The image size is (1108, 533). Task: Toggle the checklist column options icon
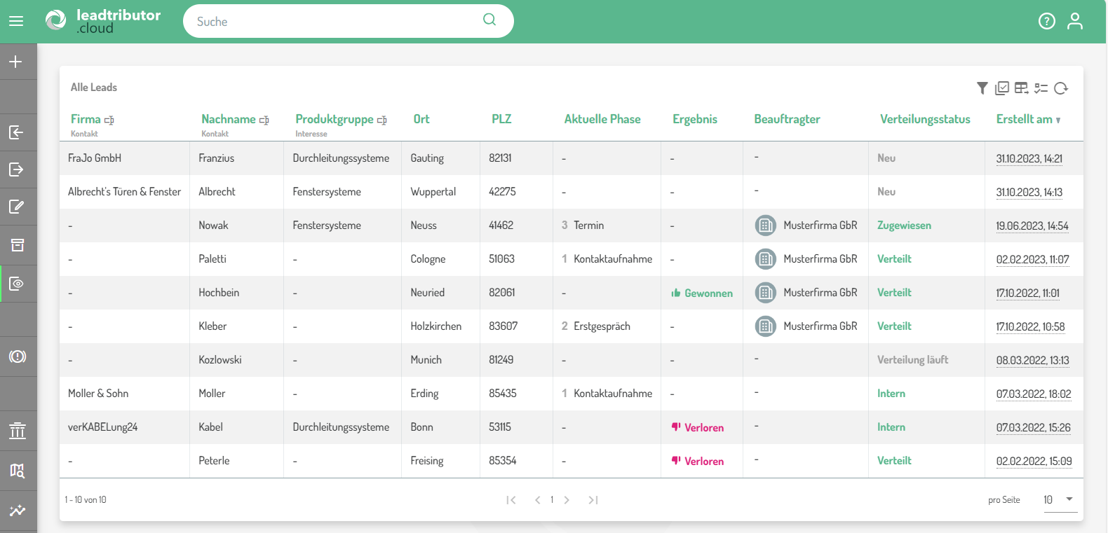[x=1041, y=88]
